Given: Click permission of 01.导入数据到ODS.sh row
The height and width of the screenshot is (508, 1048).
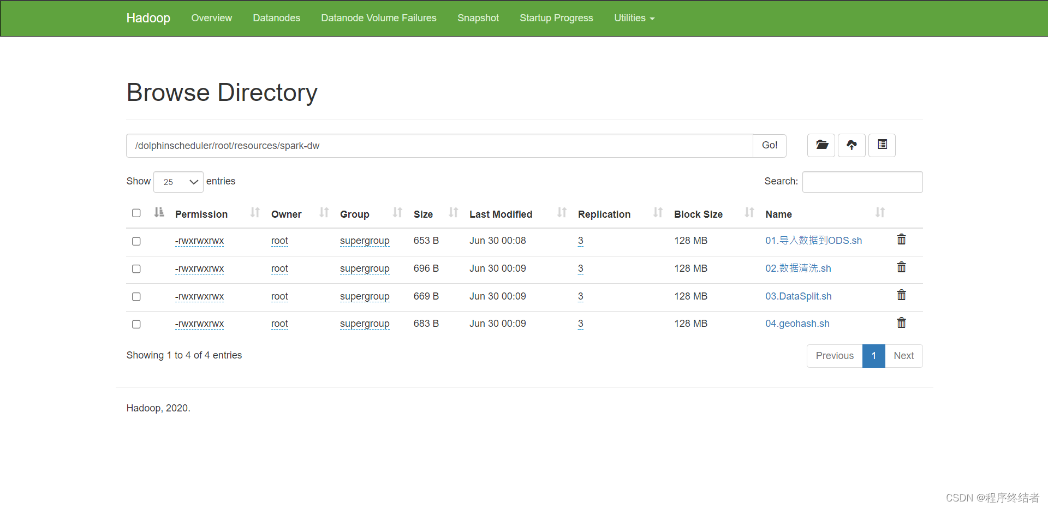Looking at the screenshot, I should (199, 241).
